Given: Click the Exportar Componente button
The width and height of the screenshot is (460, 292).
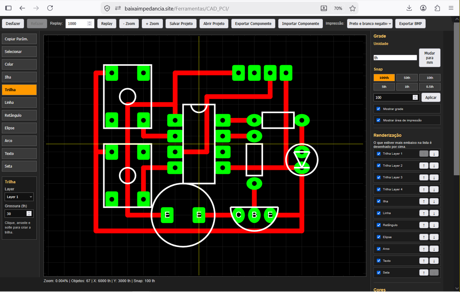Looking at the screenshot, I should click(x=253, y=24).
